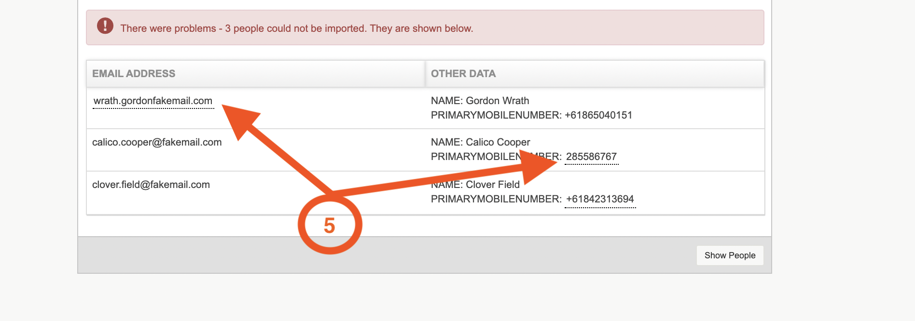
Task: Click the underlined number 285586767
Action: [591, 157]
